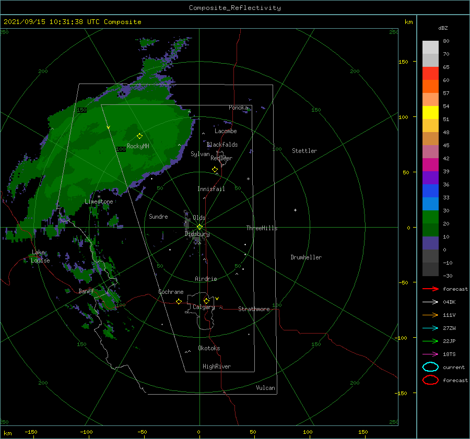The width and height of the screenshot is (470, 439).
Task: Click yellow diamond marker south of RedDeer
Action: coord(215,170)
